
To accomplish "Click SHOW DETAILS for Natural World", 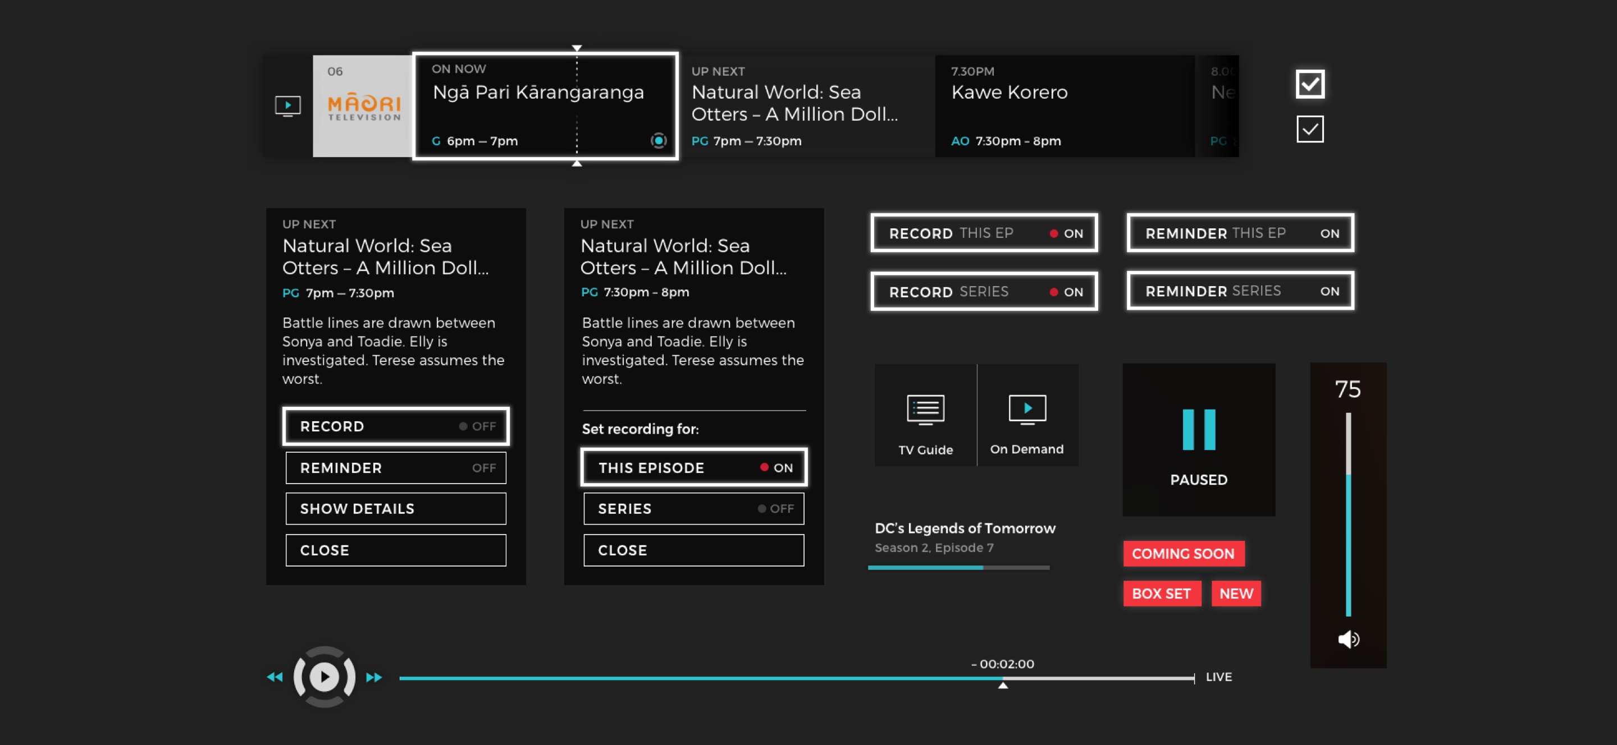I will tap(395, 508).
